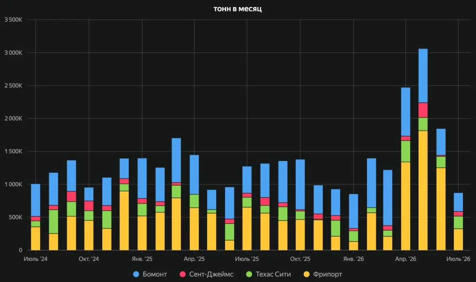Image resolution: width=476 pixels, height=282 pixels.
Task: Click the "3 000K" y-axis label
Action: 13,52
